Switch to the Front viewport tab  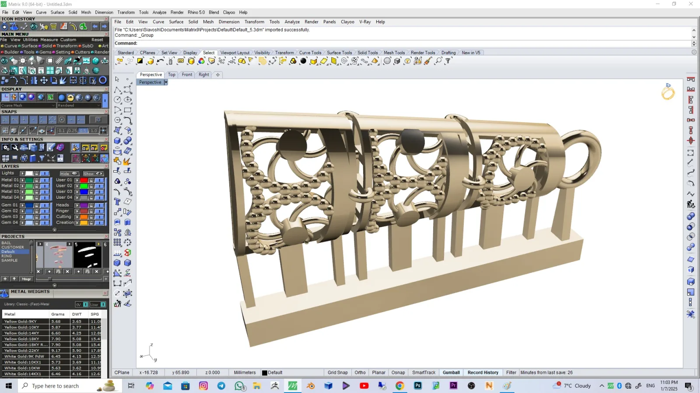point(187,75)
